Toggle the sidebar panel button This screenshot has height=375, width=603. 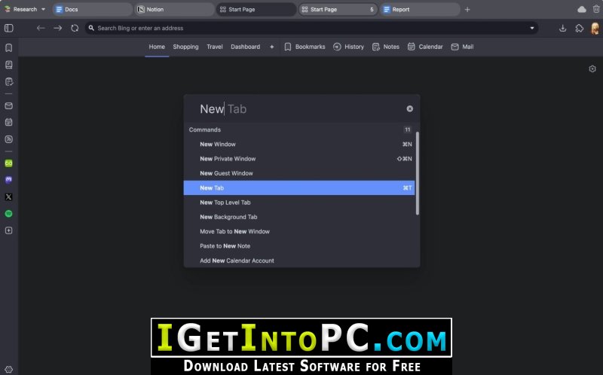point(9,28)
